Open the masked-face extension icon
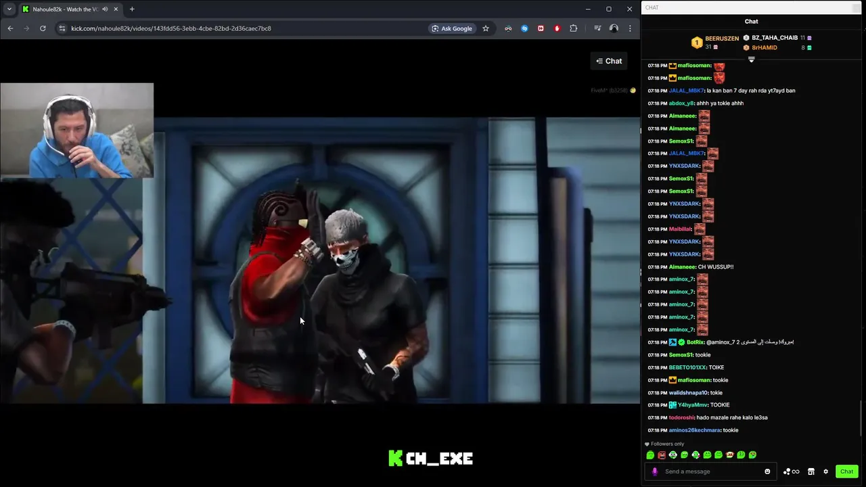Screen dimensions: 866x487 508,28
